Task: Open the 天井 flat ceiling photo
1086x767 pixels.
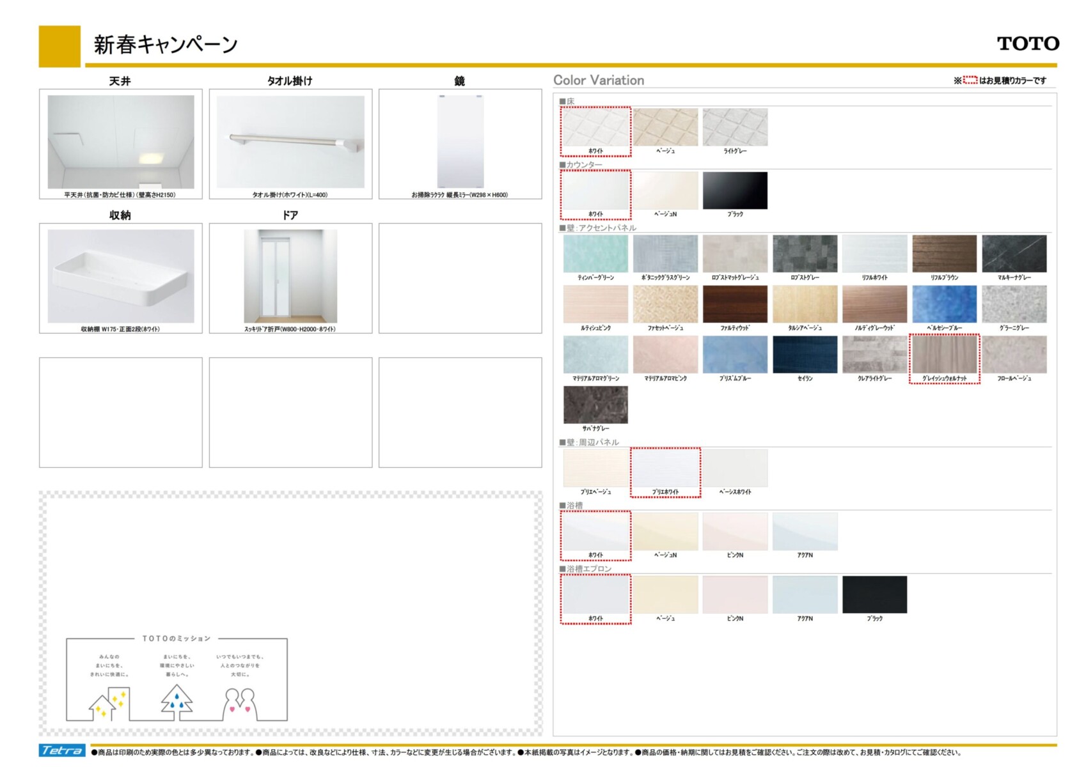Action: pyautogui.click(x=121, y=142)
